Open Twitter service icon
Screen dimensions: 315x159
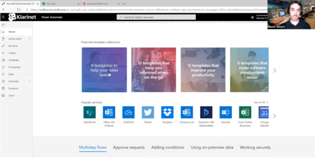[x=148, y=112]
